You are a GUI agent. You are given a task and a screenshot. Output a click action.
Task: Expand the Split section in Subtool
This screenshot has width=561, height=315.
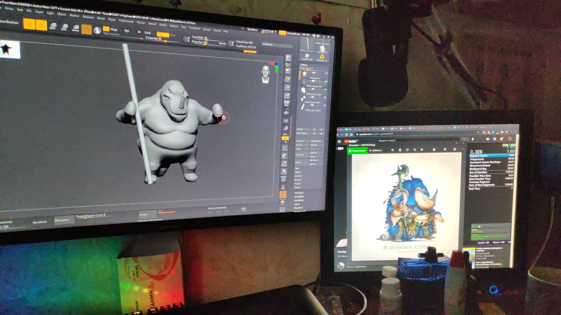tap(297, 168)
